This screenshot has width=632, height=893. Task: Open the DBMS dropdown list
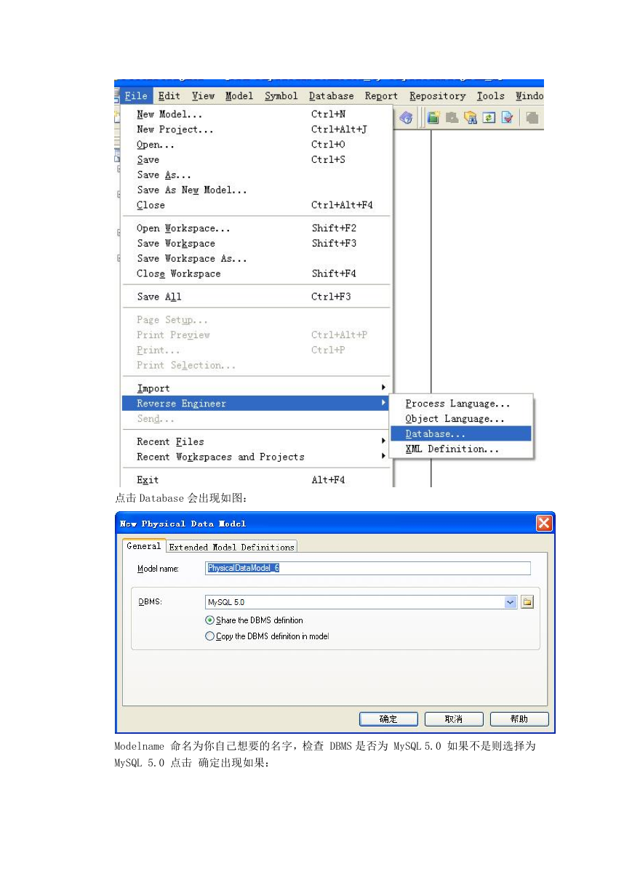point(511,602)
